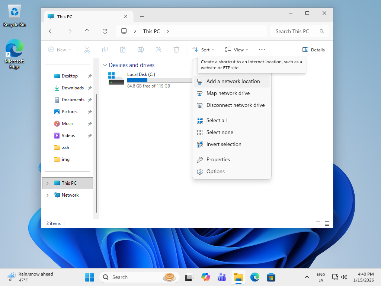
Task: Select Map network drive menu item
Action: click(228, 93)
